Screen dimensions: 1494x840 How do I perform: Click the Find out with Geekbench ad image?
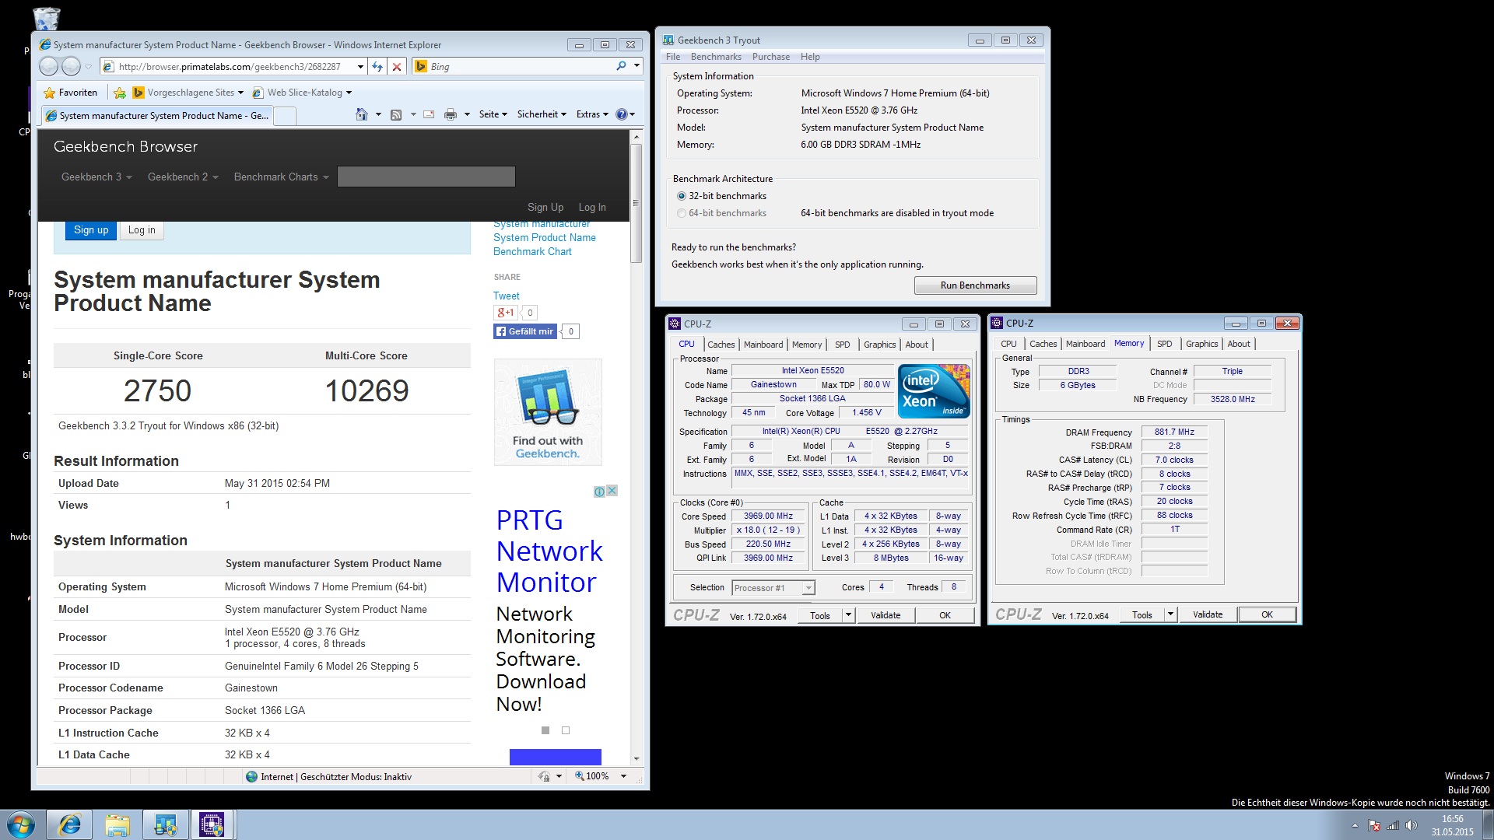coord(548,412)
